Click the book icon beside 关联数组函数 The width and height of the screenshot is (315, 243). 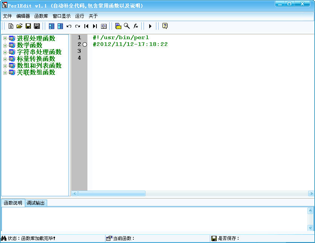pos(12,72)
